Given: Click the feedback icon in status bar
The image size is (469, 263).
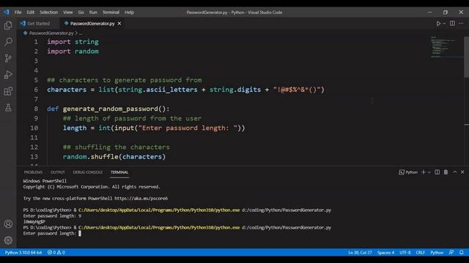Looking at the screenshot, I should coord(451,253).
